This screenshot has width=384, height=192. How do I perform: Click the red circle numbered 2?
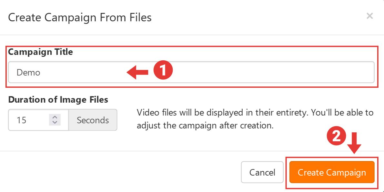coord(337,137)
